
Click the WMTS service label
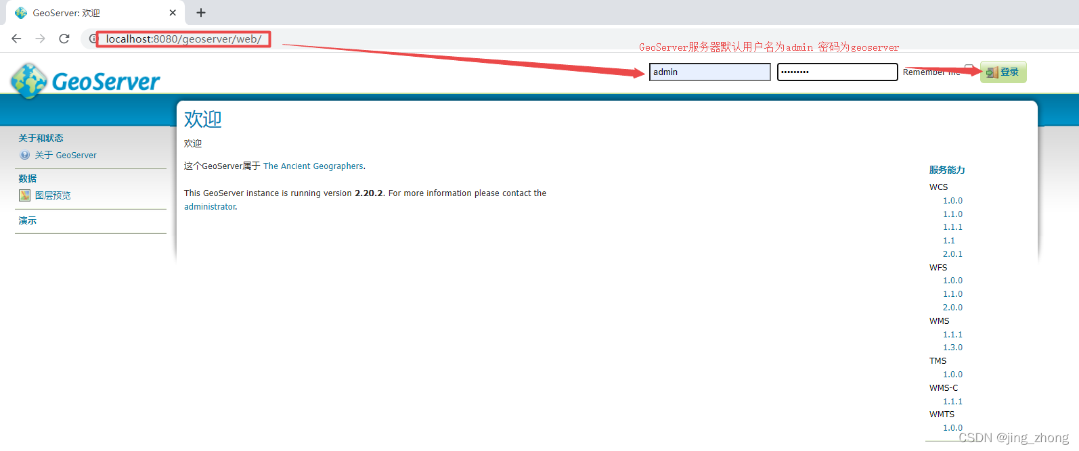(x=942, y=414)
